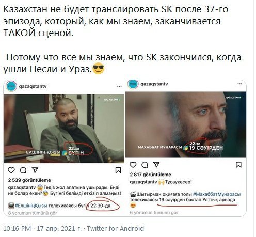View all 8 comments on the left post

tap(33, 213)
